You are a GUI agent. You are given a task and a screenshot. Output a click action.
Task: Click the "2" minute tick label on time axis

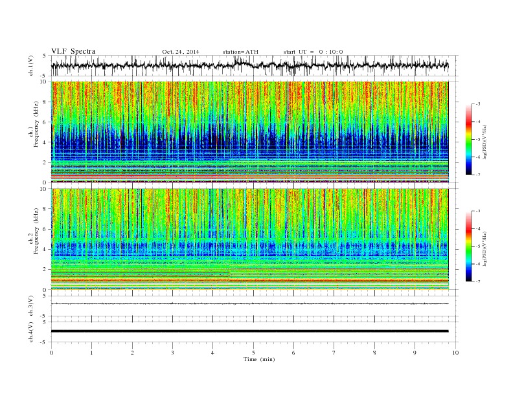pyautogui.click(x=132, y=353)
